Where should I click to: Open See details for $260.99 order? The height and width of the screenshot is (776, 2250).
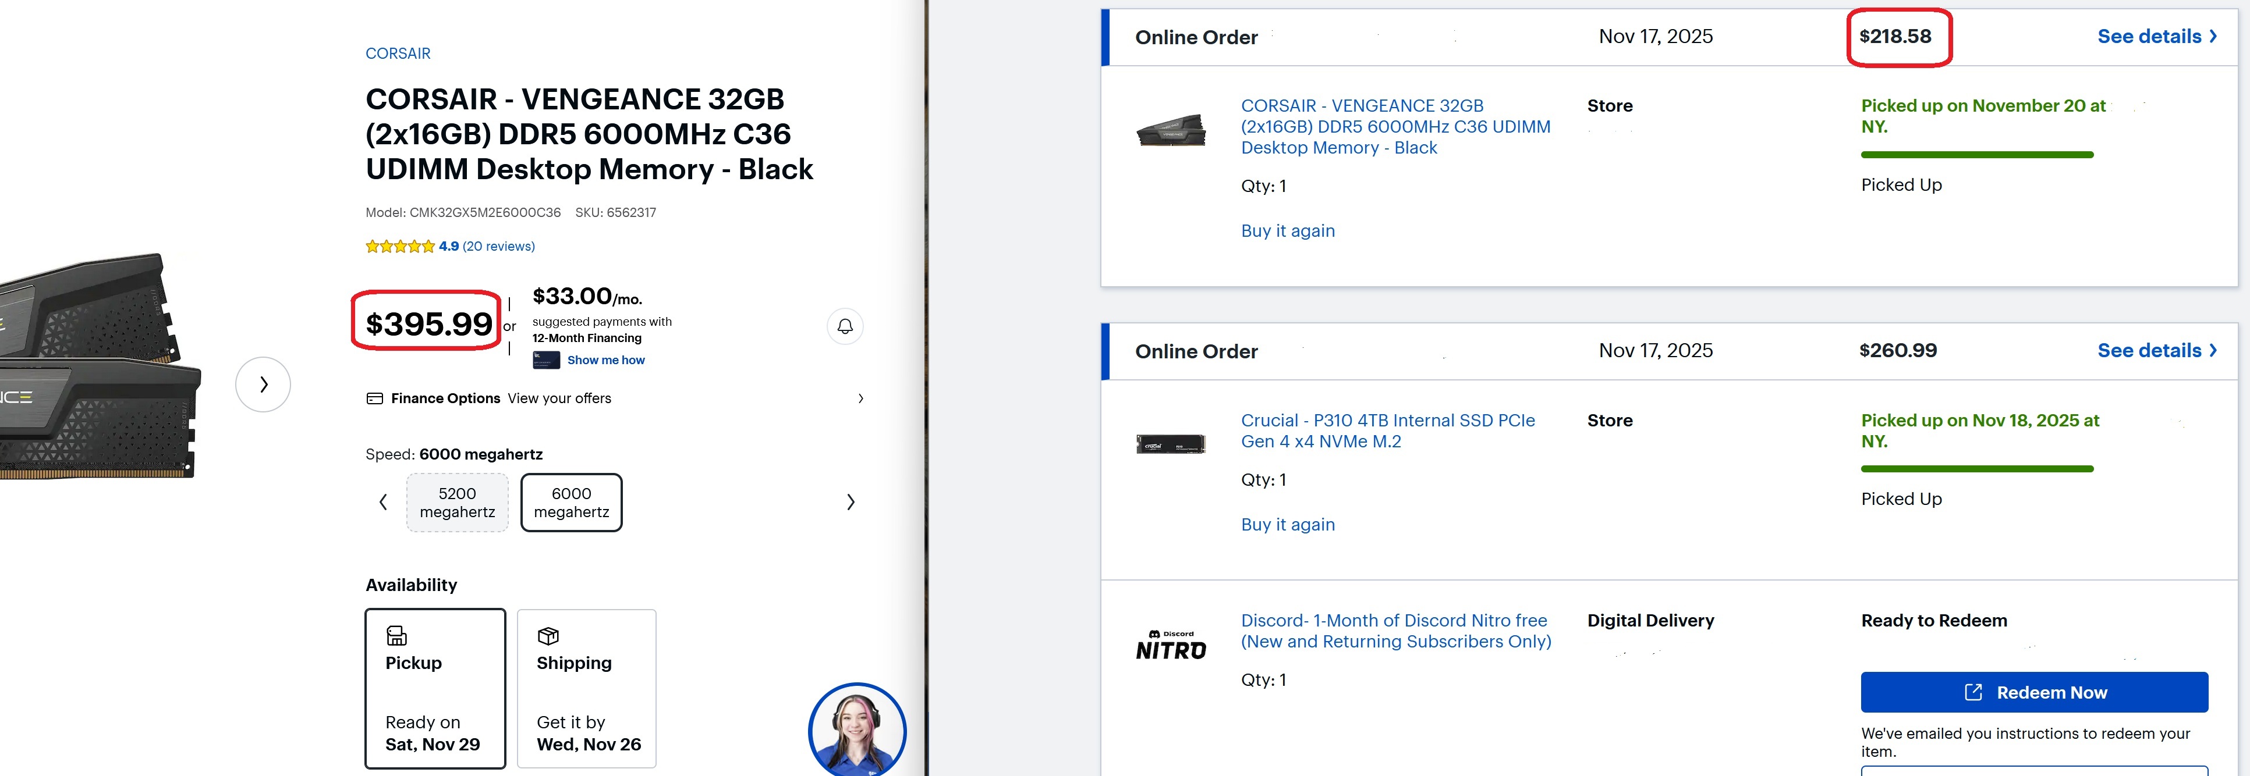[2156, 351]
